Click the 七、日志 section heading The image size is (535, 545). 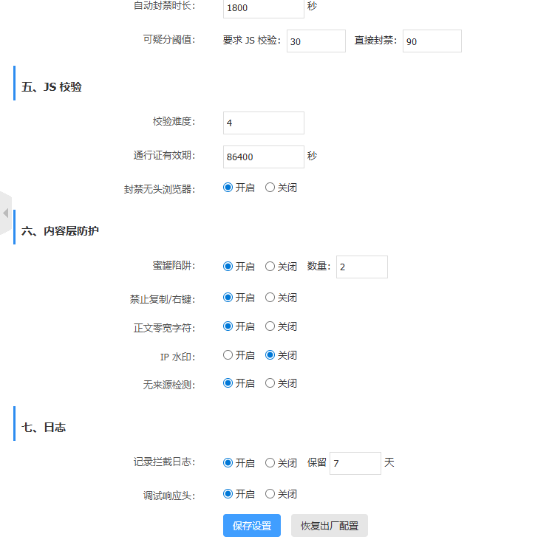(x=44, y=428)
